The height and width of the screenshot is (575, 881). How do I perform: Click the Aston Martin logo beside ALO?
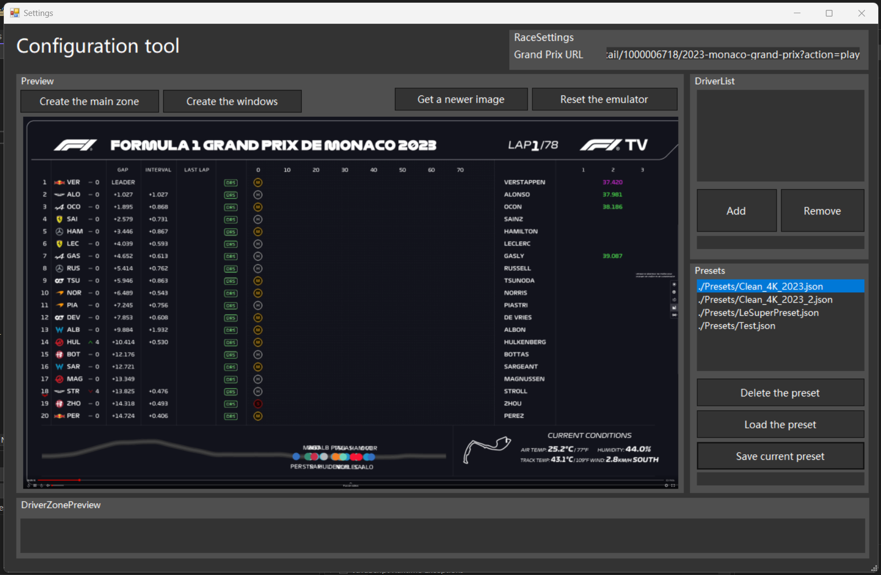click(60, 195)
